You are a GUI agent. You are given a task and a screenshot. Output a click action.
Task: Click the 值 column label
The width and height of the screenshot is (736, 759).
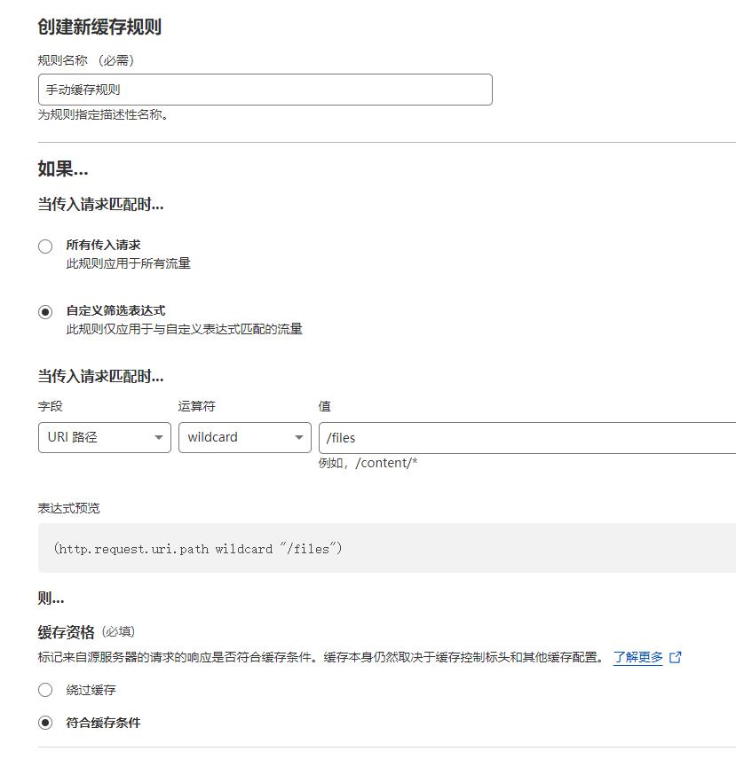[325, 406]
